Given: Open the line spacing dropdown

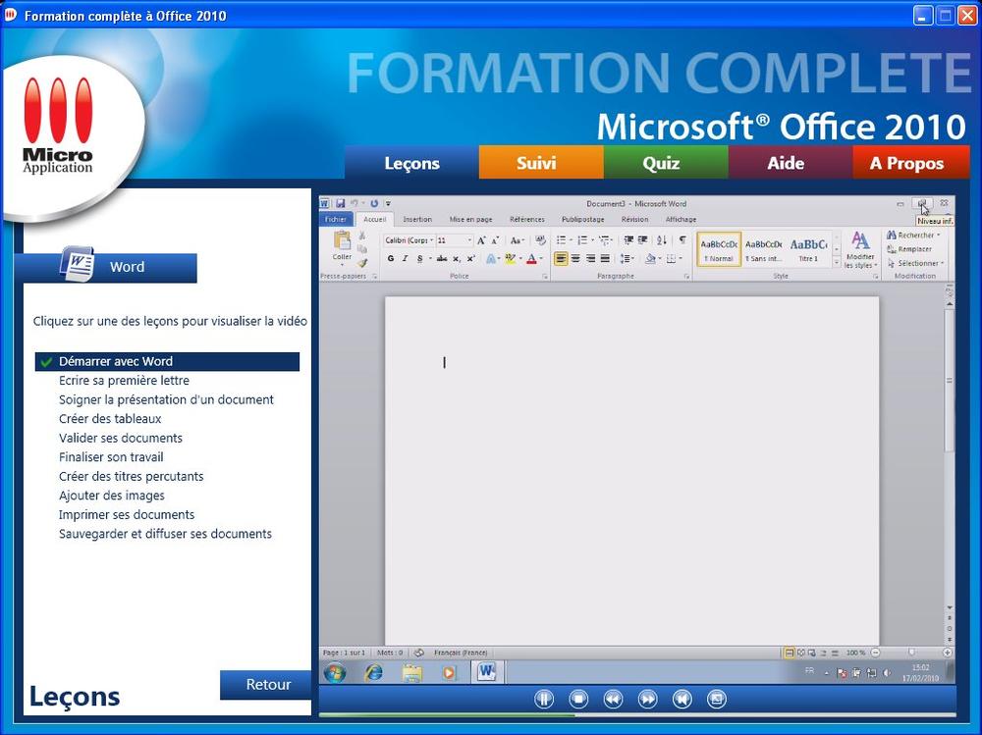Looking at the screenshot, I should (x=627, y=258).
